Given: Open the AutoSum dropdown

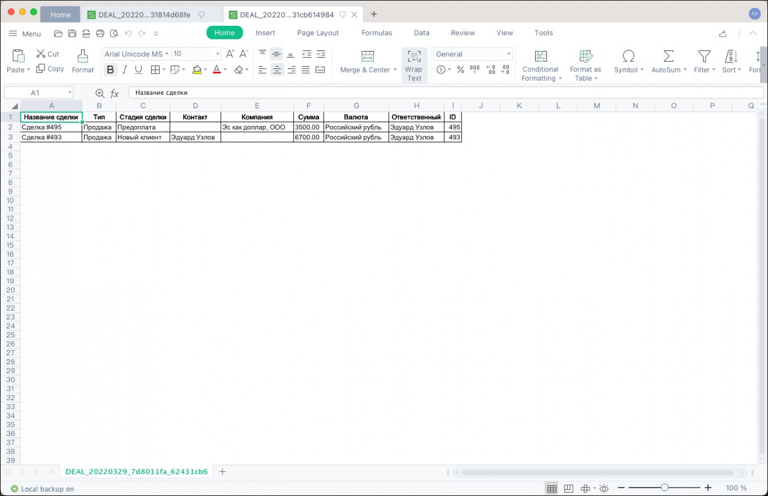Looking at the screenshot, I should [x=668, y=62].
